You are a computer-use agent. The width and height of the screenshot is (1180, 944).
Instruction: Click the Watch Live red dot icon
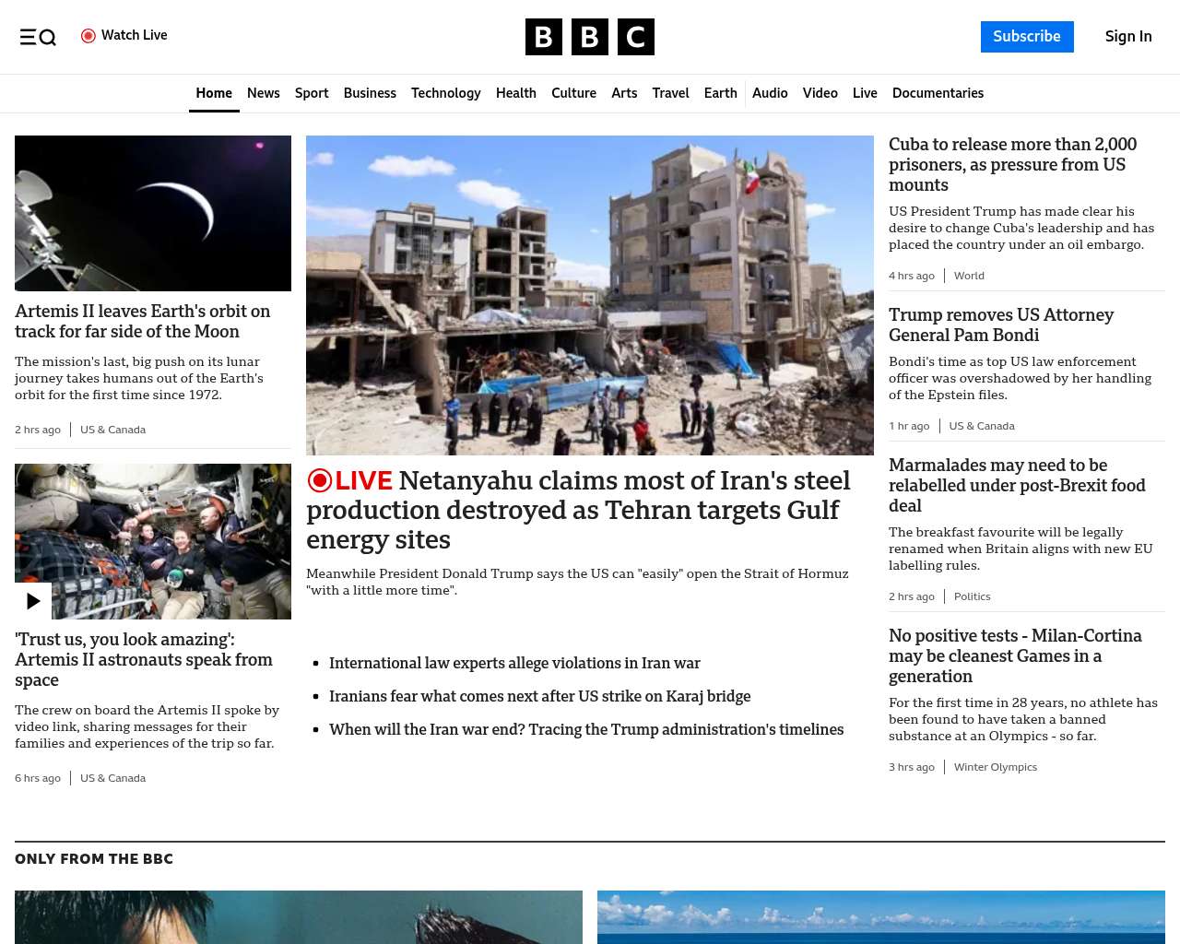(88, 36)
